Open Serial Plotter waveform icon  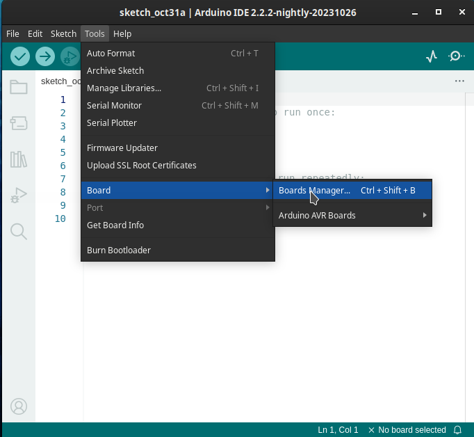pos(432,56)
